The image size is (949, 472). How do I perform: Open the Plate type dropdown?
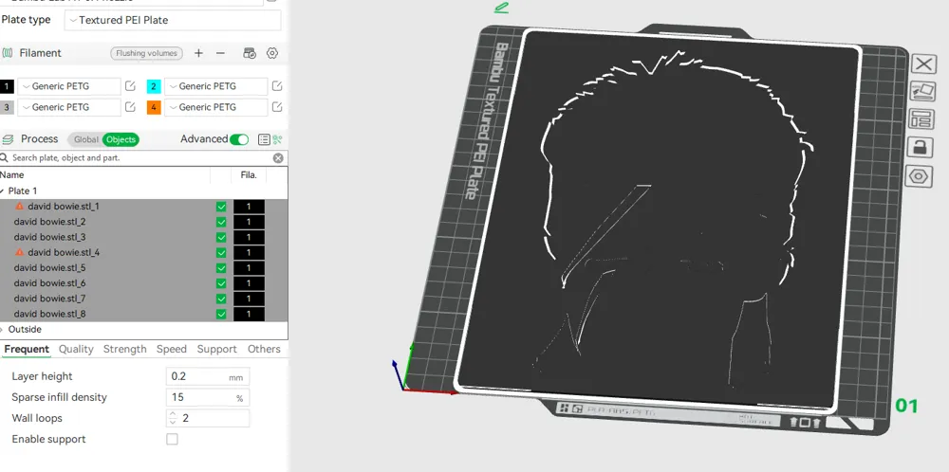pos(173,20)
